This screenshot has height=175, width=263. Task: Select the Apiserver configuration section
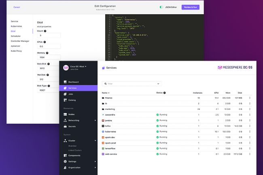pos(15,46)
